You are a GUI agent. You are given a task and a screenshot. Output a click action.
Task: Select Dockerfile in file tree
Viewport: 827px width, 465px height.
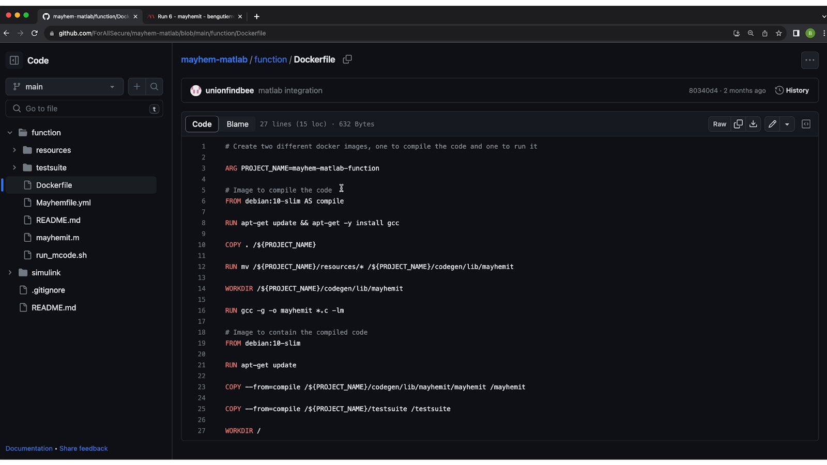click(80, 185)
